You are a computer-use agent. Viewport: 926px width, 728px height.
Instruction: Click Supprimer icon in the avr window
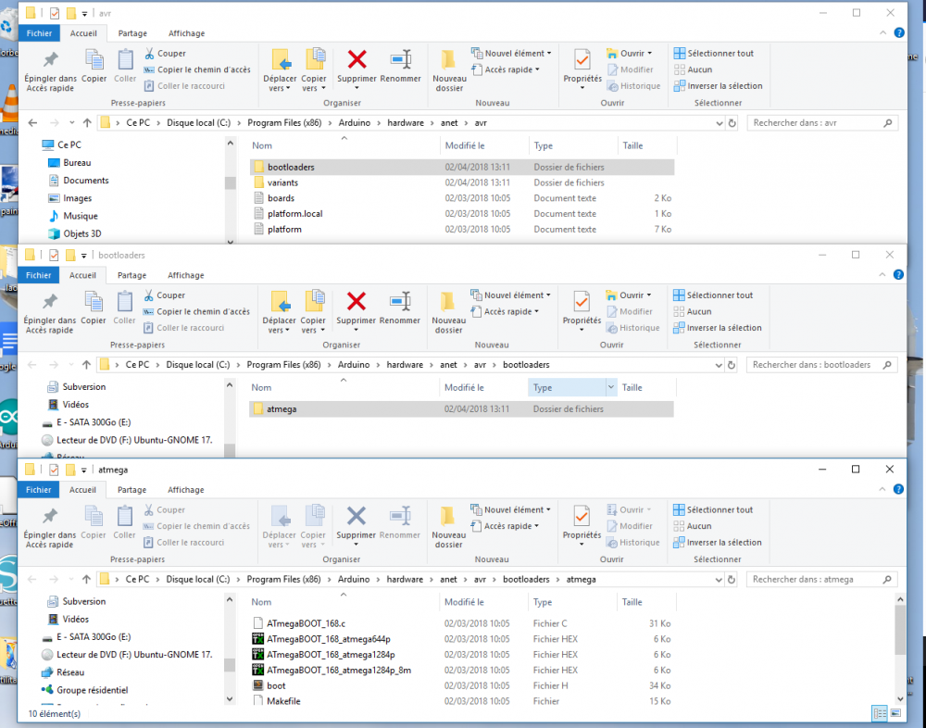[357, 59]
